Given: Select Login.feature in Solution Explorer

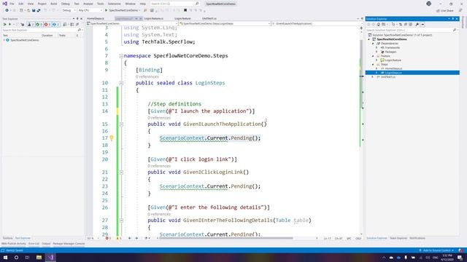Looking at the screenshot, I should tap(393, 60).
